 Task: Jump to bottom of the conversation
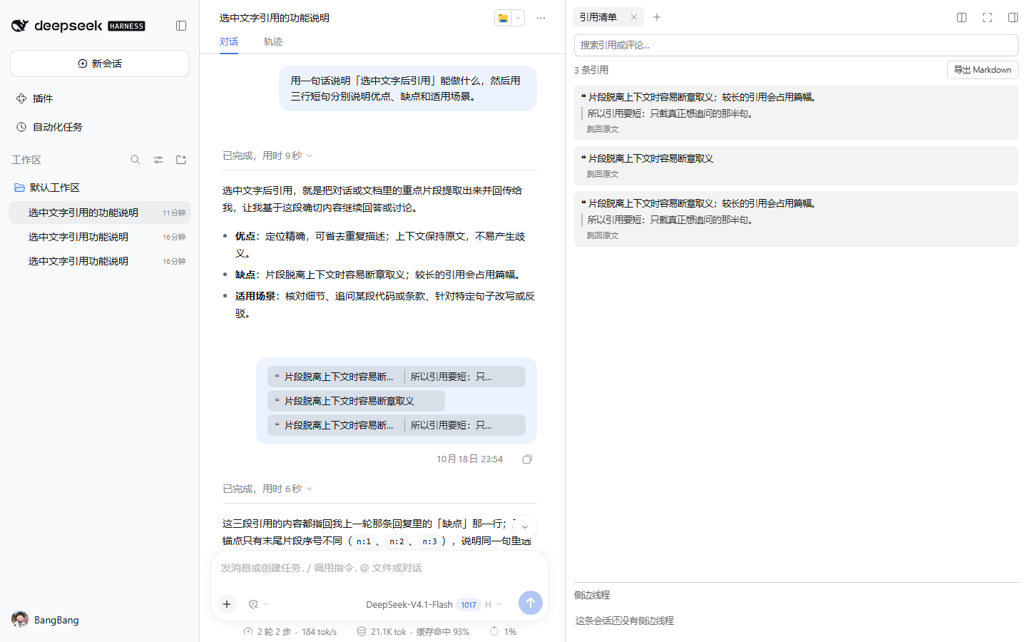(x=525, y=527)
